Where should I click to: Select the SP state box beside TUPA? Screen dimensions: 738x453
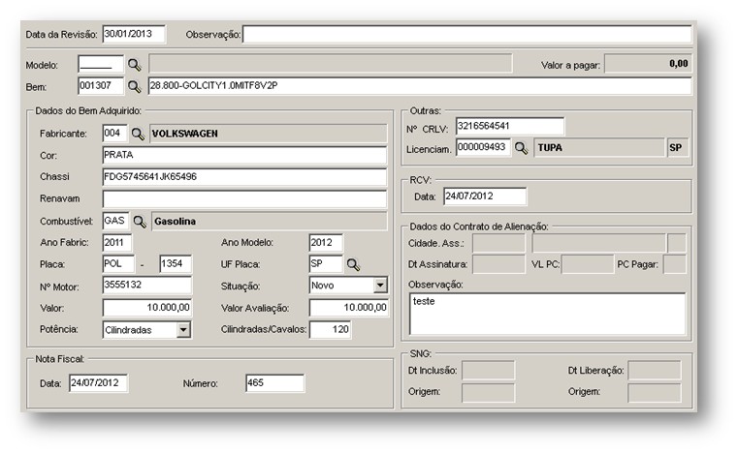coord(677,147)
